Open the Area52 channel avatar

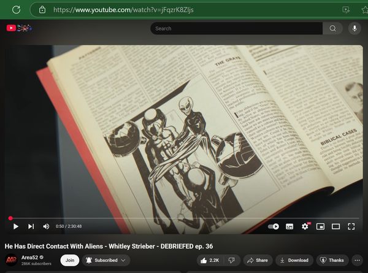pos(11,260)
